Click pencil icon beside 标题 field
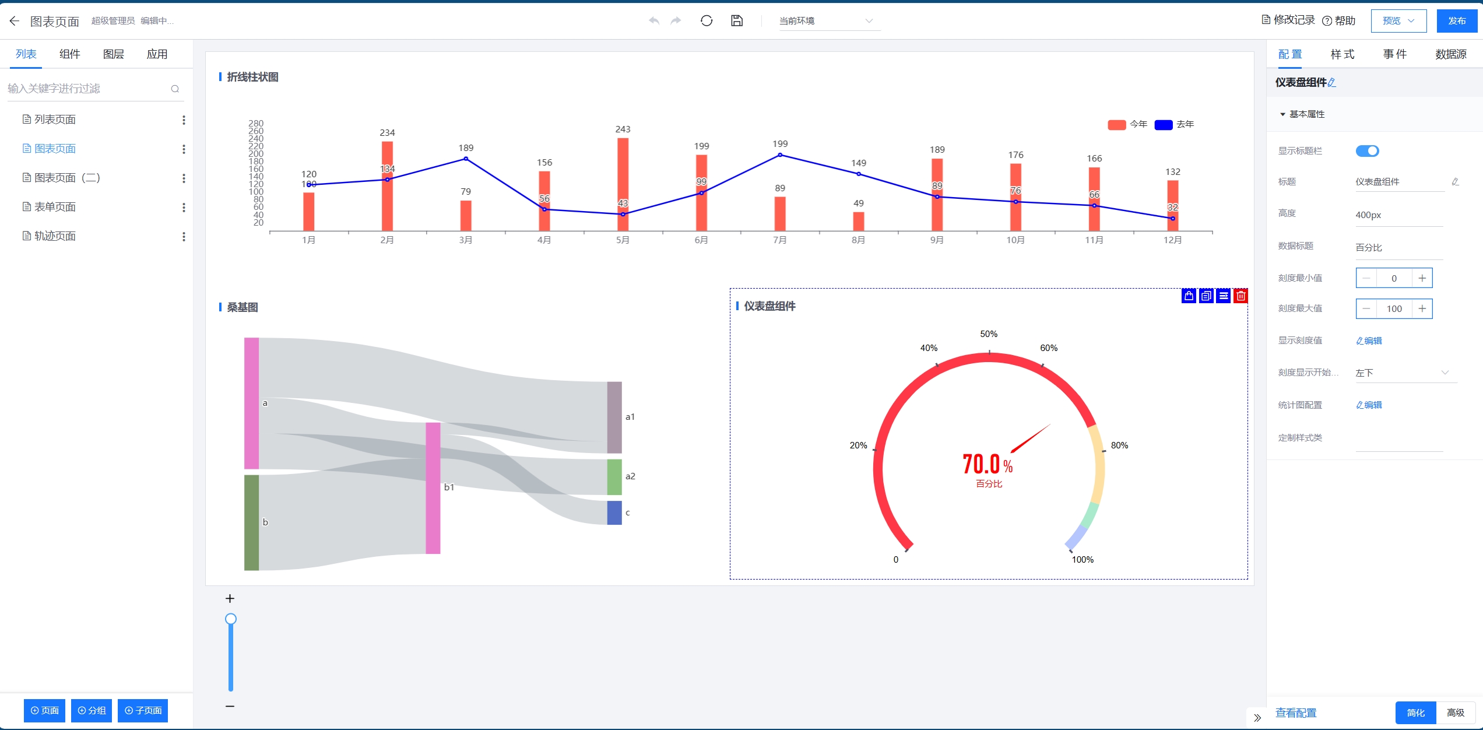This screenshot has height=730, width=1483. point(1455,182)
